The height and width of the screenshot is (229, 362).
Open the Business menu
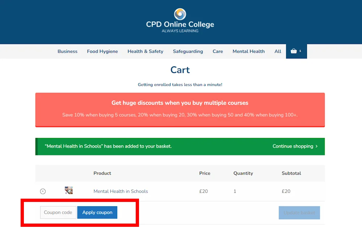[x=67, y=51]
